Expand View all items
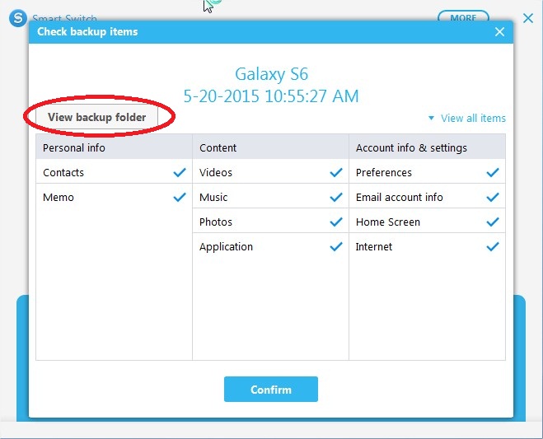This screenshot has width=543, height=439. click(467, 118)
